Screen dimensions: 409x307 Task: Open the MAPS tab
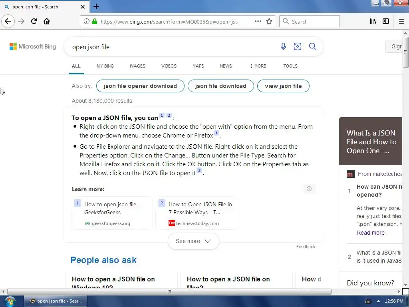[198, 66]
